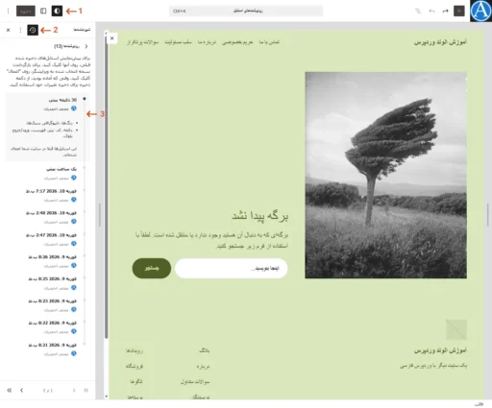Click the 'درباره ما' navigation link
The height and width of the screenshot is (408, 492).
pos(207,42)
